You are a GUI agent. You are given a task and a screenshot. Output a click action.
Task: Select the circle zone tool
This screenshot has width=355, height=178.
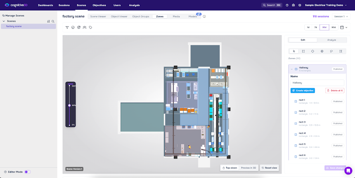tap(313, 51)
